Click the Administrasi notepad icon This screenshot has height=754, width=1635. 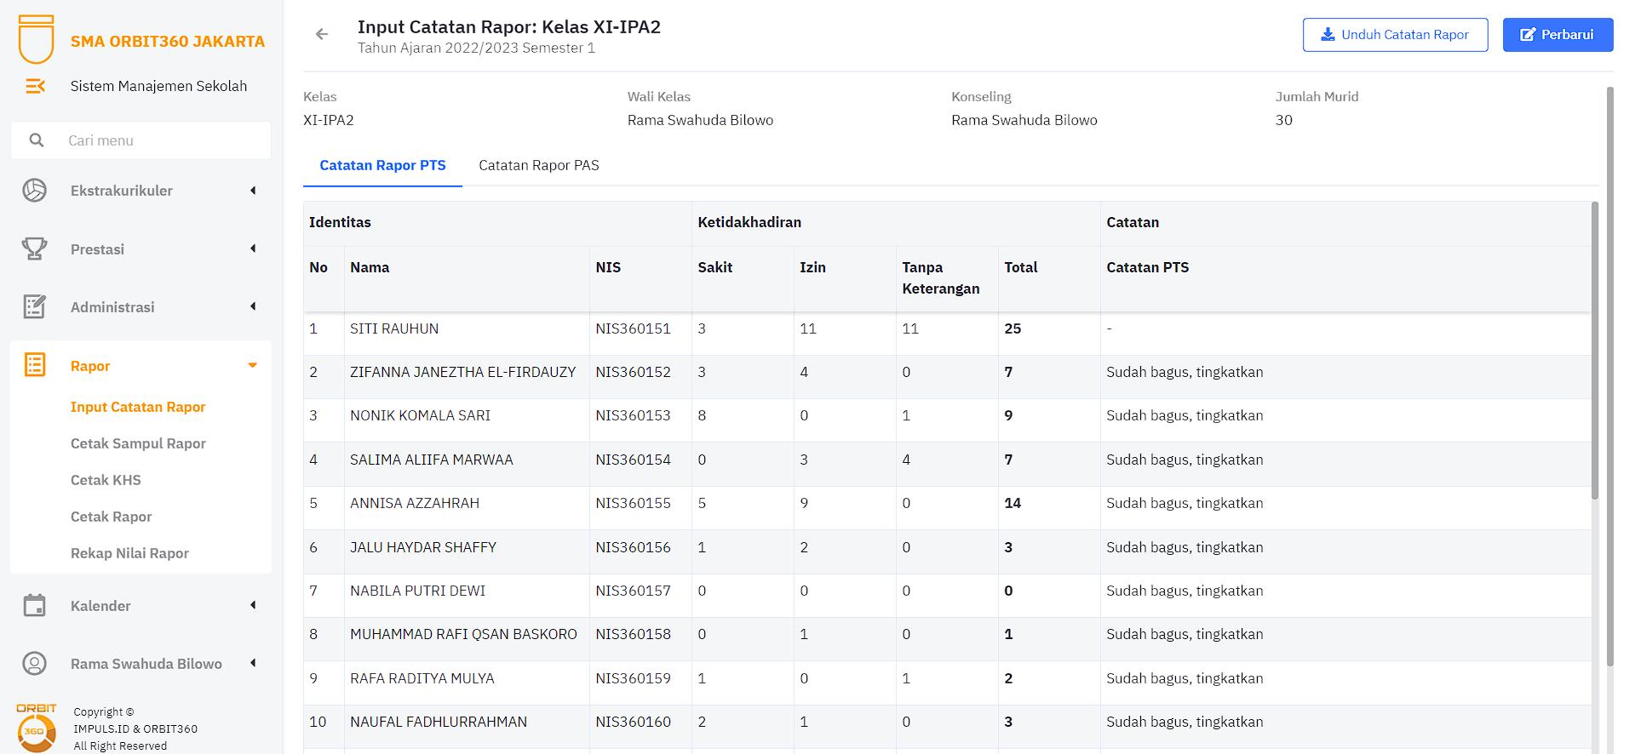35,306
